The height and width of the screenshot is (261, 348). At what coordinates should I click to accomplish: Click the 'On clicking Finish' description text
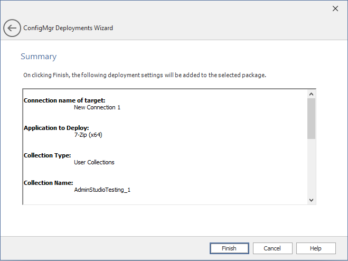pos(144,75)
